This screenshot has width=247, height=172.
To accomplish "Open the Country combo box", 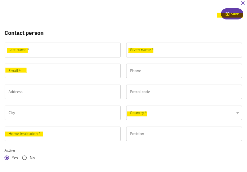I will 184,113.
